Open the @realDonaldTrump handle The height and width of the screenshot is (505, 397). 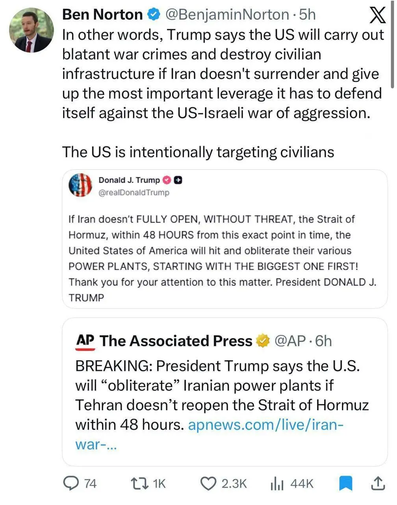pyautogui.click(x=134, y=193)
